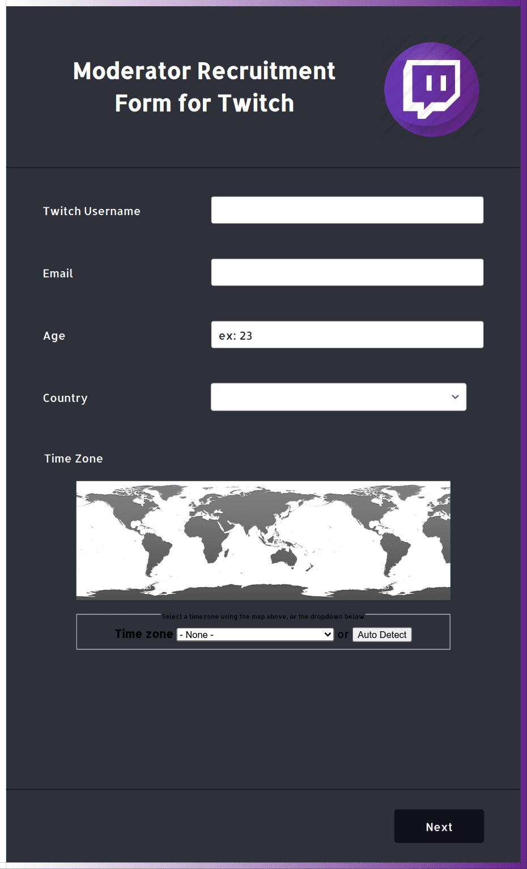
Task: Open the Country dropdown
Action: [338, 397]
